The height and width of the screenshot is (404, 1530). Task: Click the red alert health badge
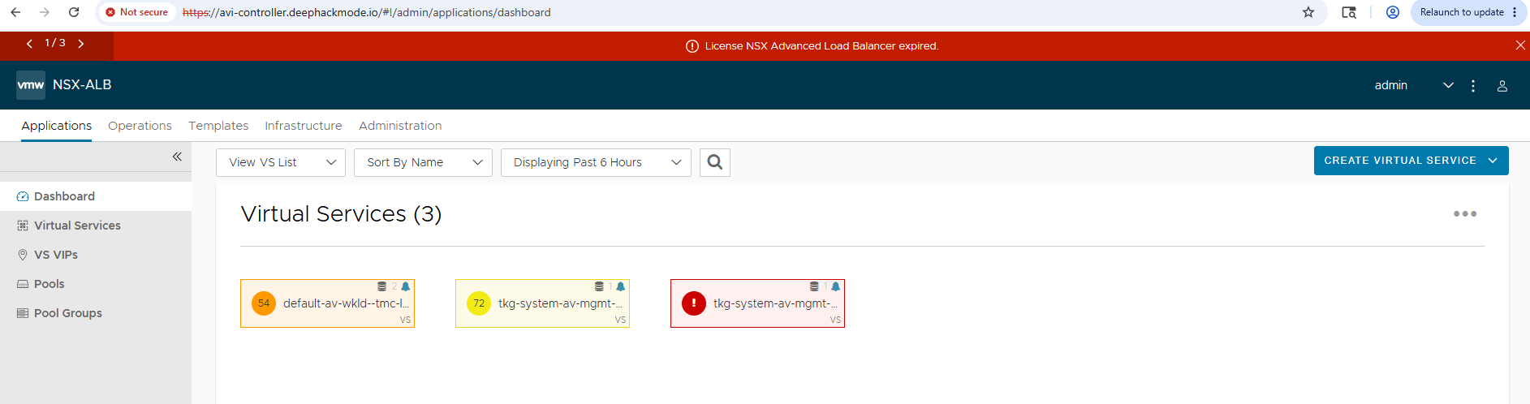(694, 303)
